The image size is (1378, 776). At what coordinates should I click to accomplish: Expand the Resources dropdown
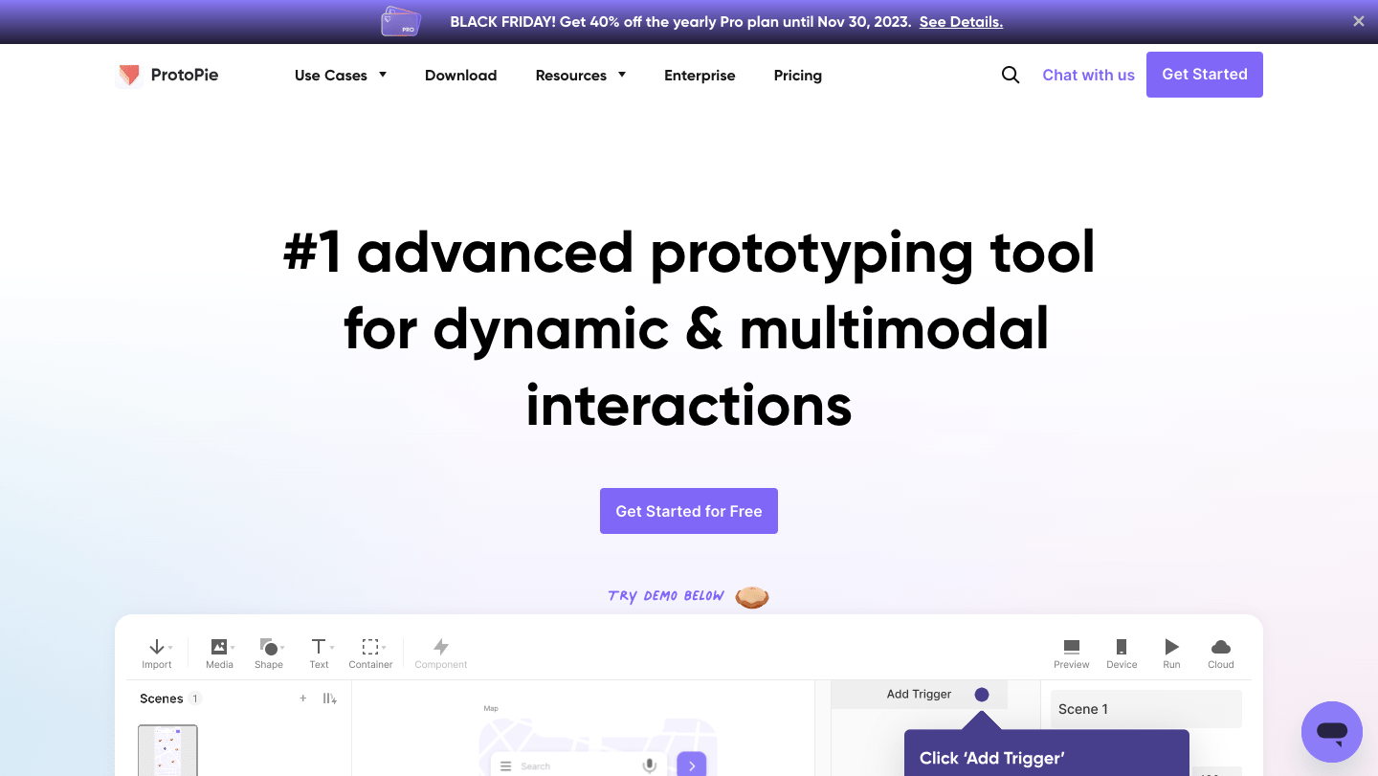coord(580,75)
